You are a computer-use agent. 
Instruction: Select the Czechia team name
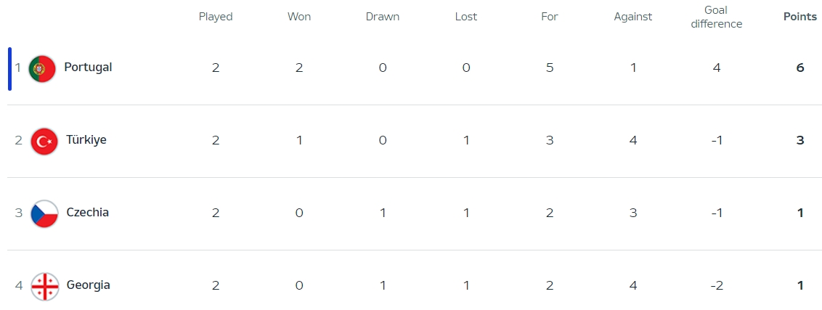click(87, 213)
